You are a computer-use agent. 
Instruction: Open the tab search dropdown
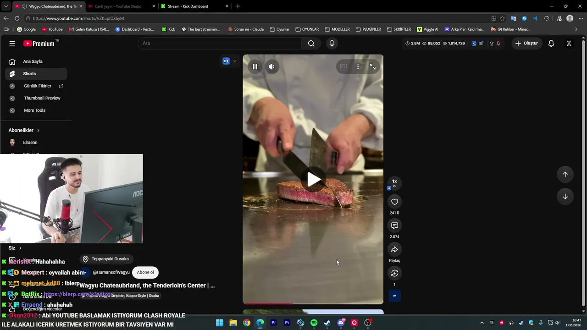click(x=6, y=6)
